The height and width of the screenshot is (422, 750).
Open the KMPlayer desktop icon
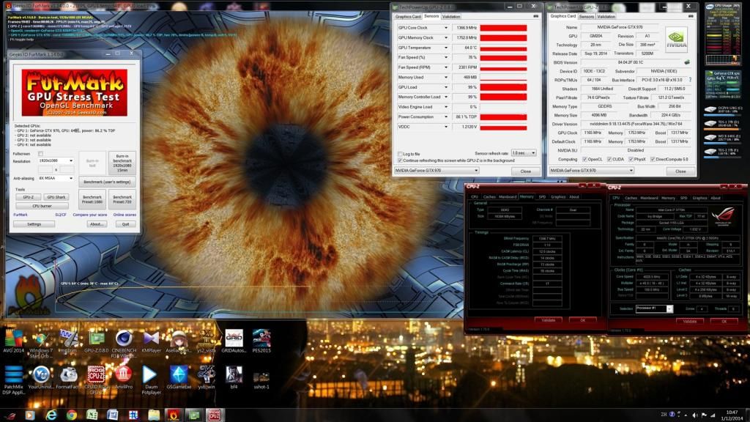[x=151, y=341]
